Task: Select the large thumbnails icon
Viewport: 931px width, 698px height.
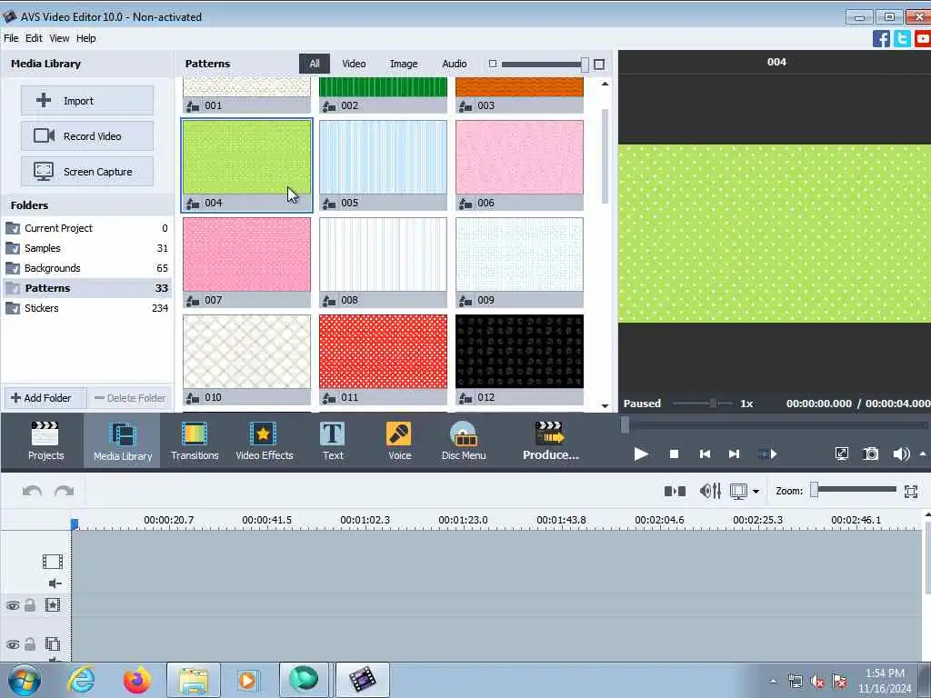Action: [x=599, y=65]
